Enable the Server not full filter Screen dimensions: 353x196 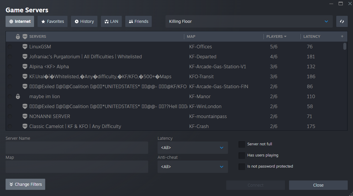tap(242, 144)
